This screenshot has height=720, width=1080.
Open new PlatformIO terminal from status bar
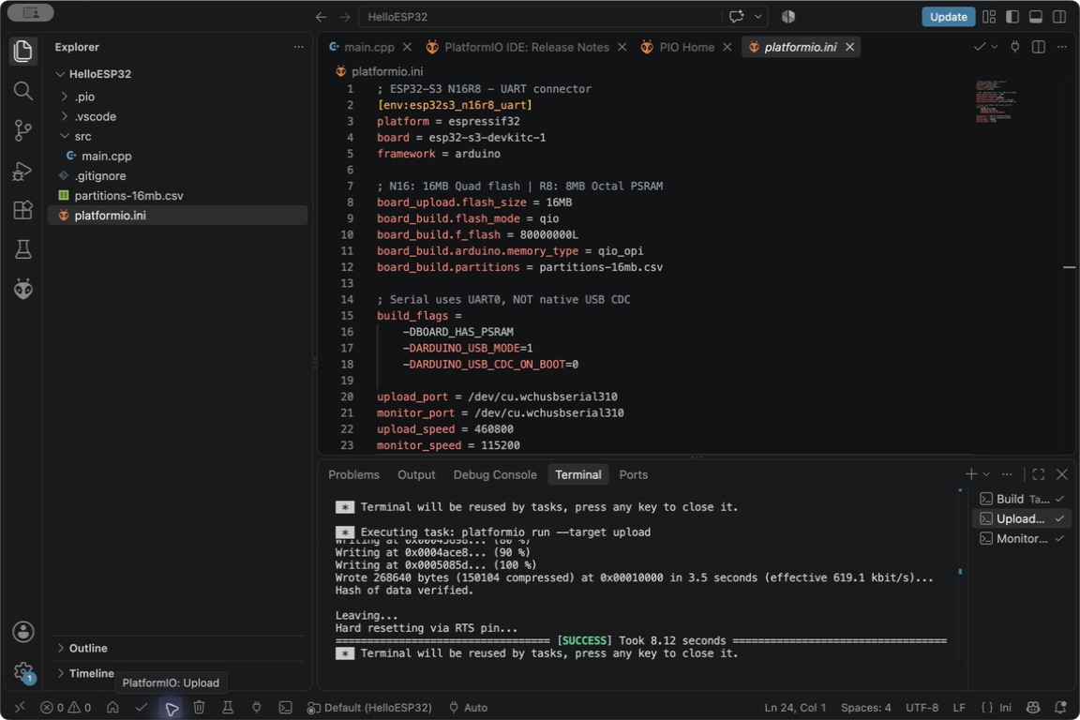(285, 707)
